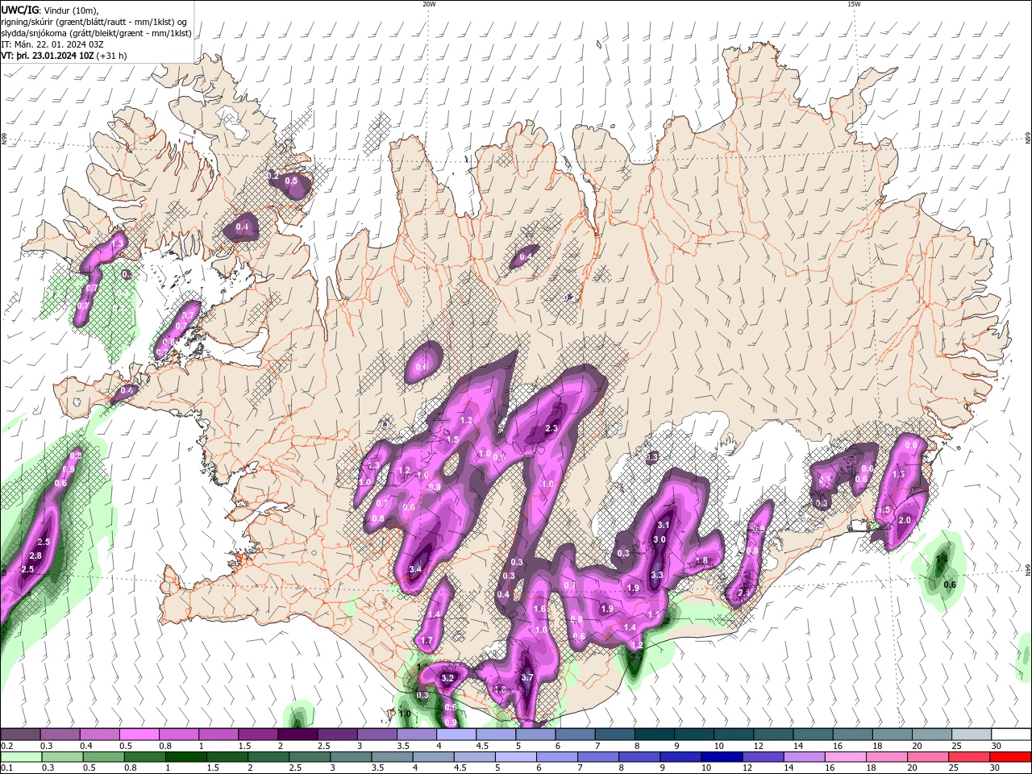1032x774 pixels.
Task: Click the '0.1' label on the rain legend scale
Action: pyautogui.click(x=6, y=768)
